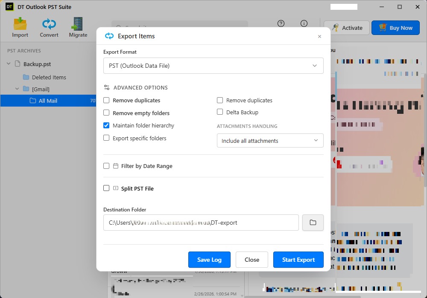The image size is (427, 298).
Task: Click the split icon beside Split PST File
Action: point(116,188)
